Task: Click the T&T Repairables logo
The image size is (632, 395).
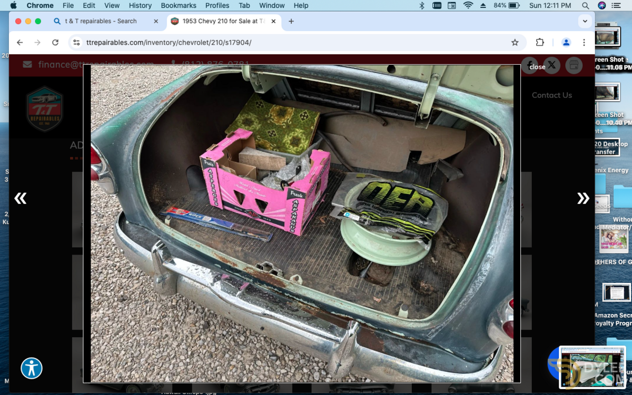Action: [45, 109]
